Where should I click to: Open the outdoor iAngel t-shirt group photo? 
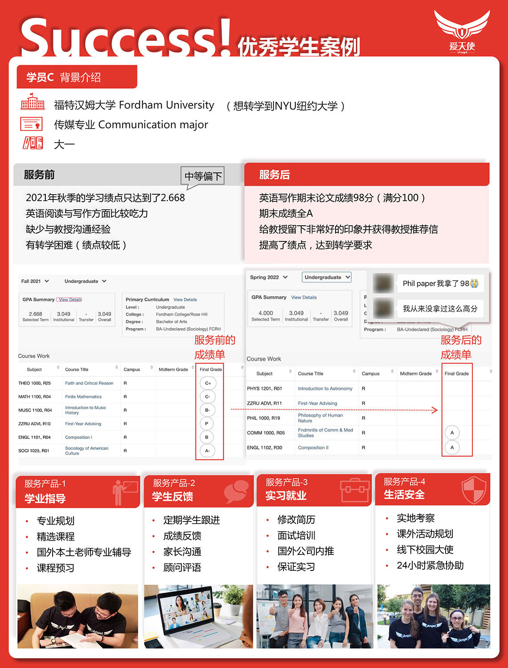coord(434,616)
